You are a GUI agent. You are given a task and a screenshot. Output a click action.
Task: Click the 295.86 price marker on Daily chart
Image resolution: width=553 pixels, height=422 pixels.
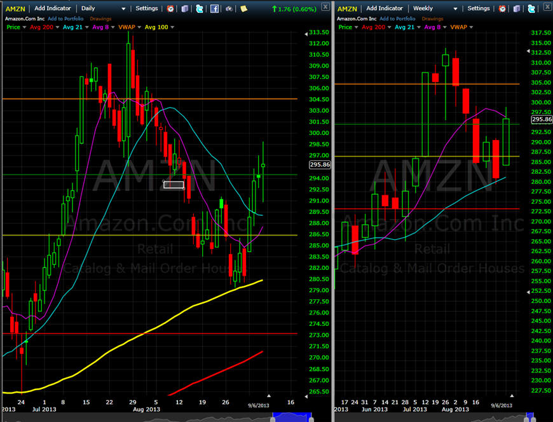[320, 165]
